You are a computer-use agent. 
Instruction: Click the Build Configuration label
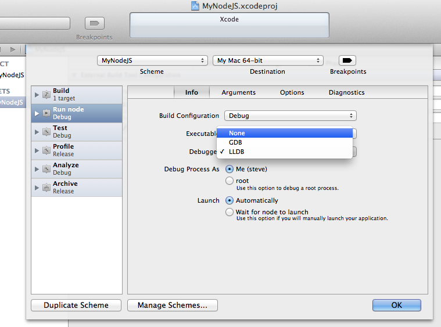[189, 116]
